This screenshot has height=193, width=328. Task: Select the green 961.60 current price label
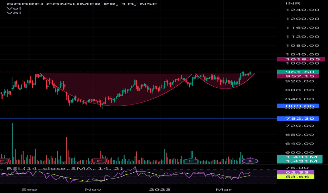pyautogui.click(x=298, y=72)
